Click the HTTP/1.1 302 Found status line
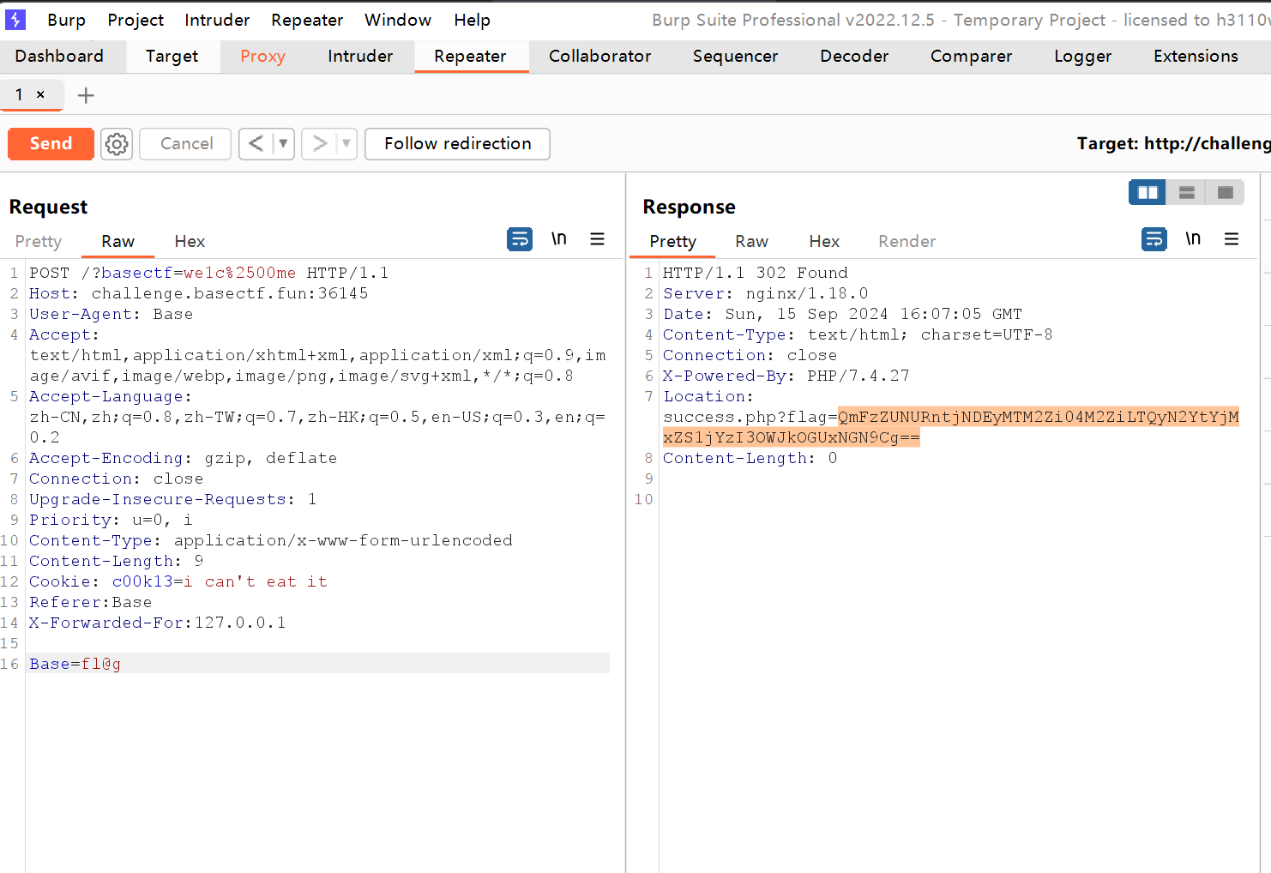 [756, 273]
